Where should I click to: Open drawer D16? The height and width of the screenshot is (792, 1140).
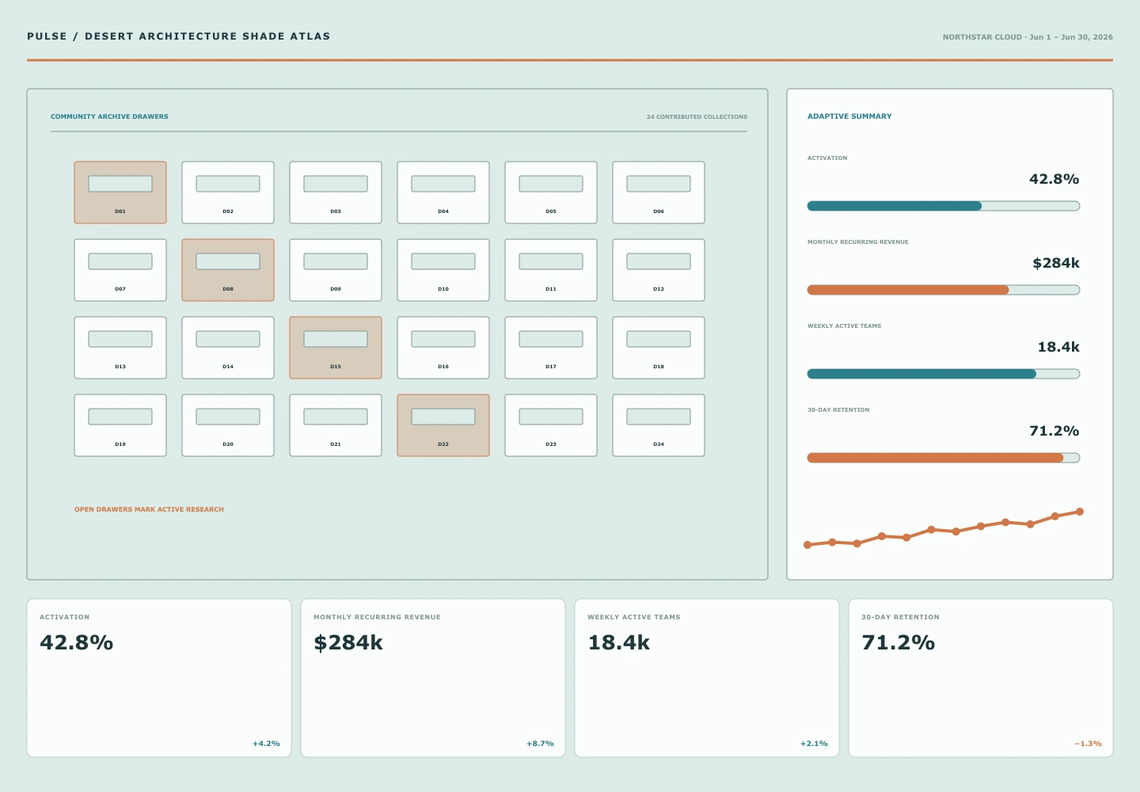[x=443, y=348]
